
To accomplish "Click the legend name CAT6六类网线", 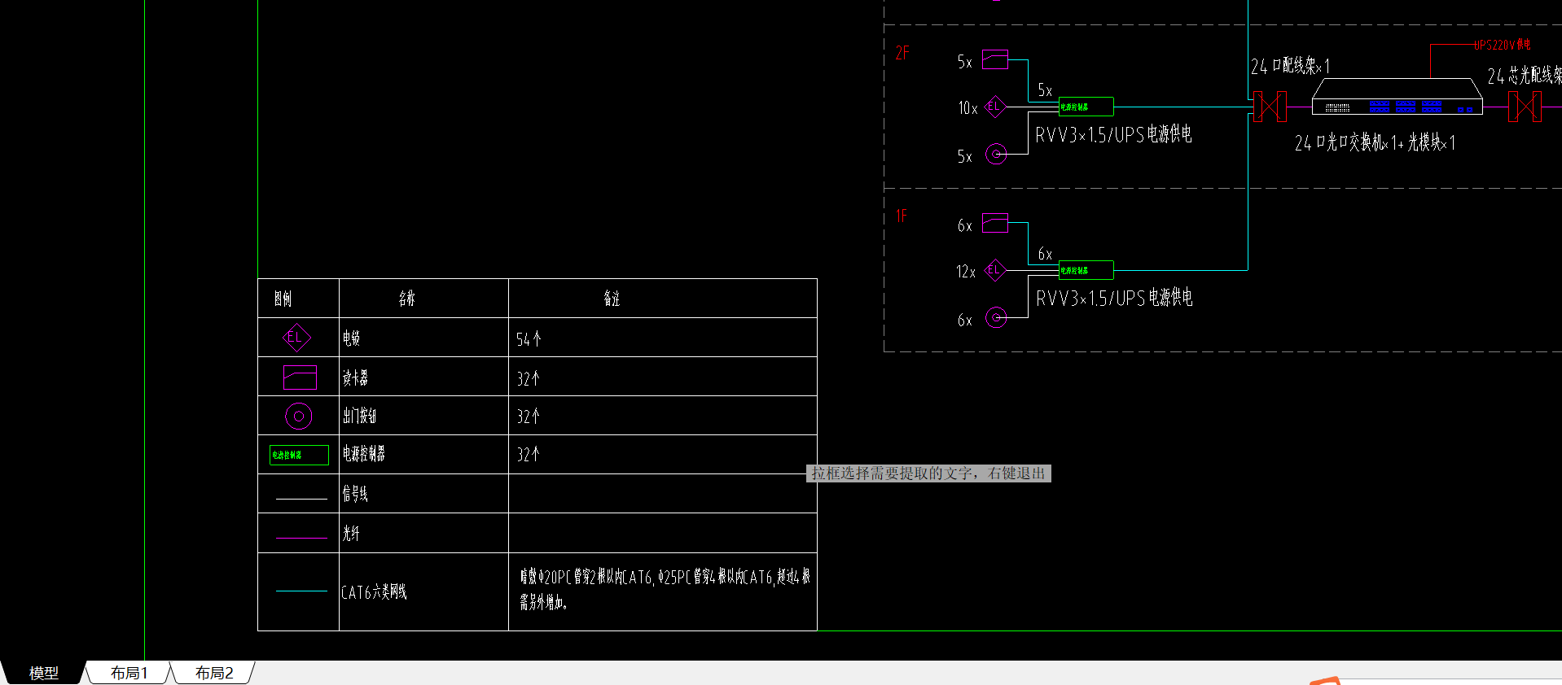I will pos(374,591).
